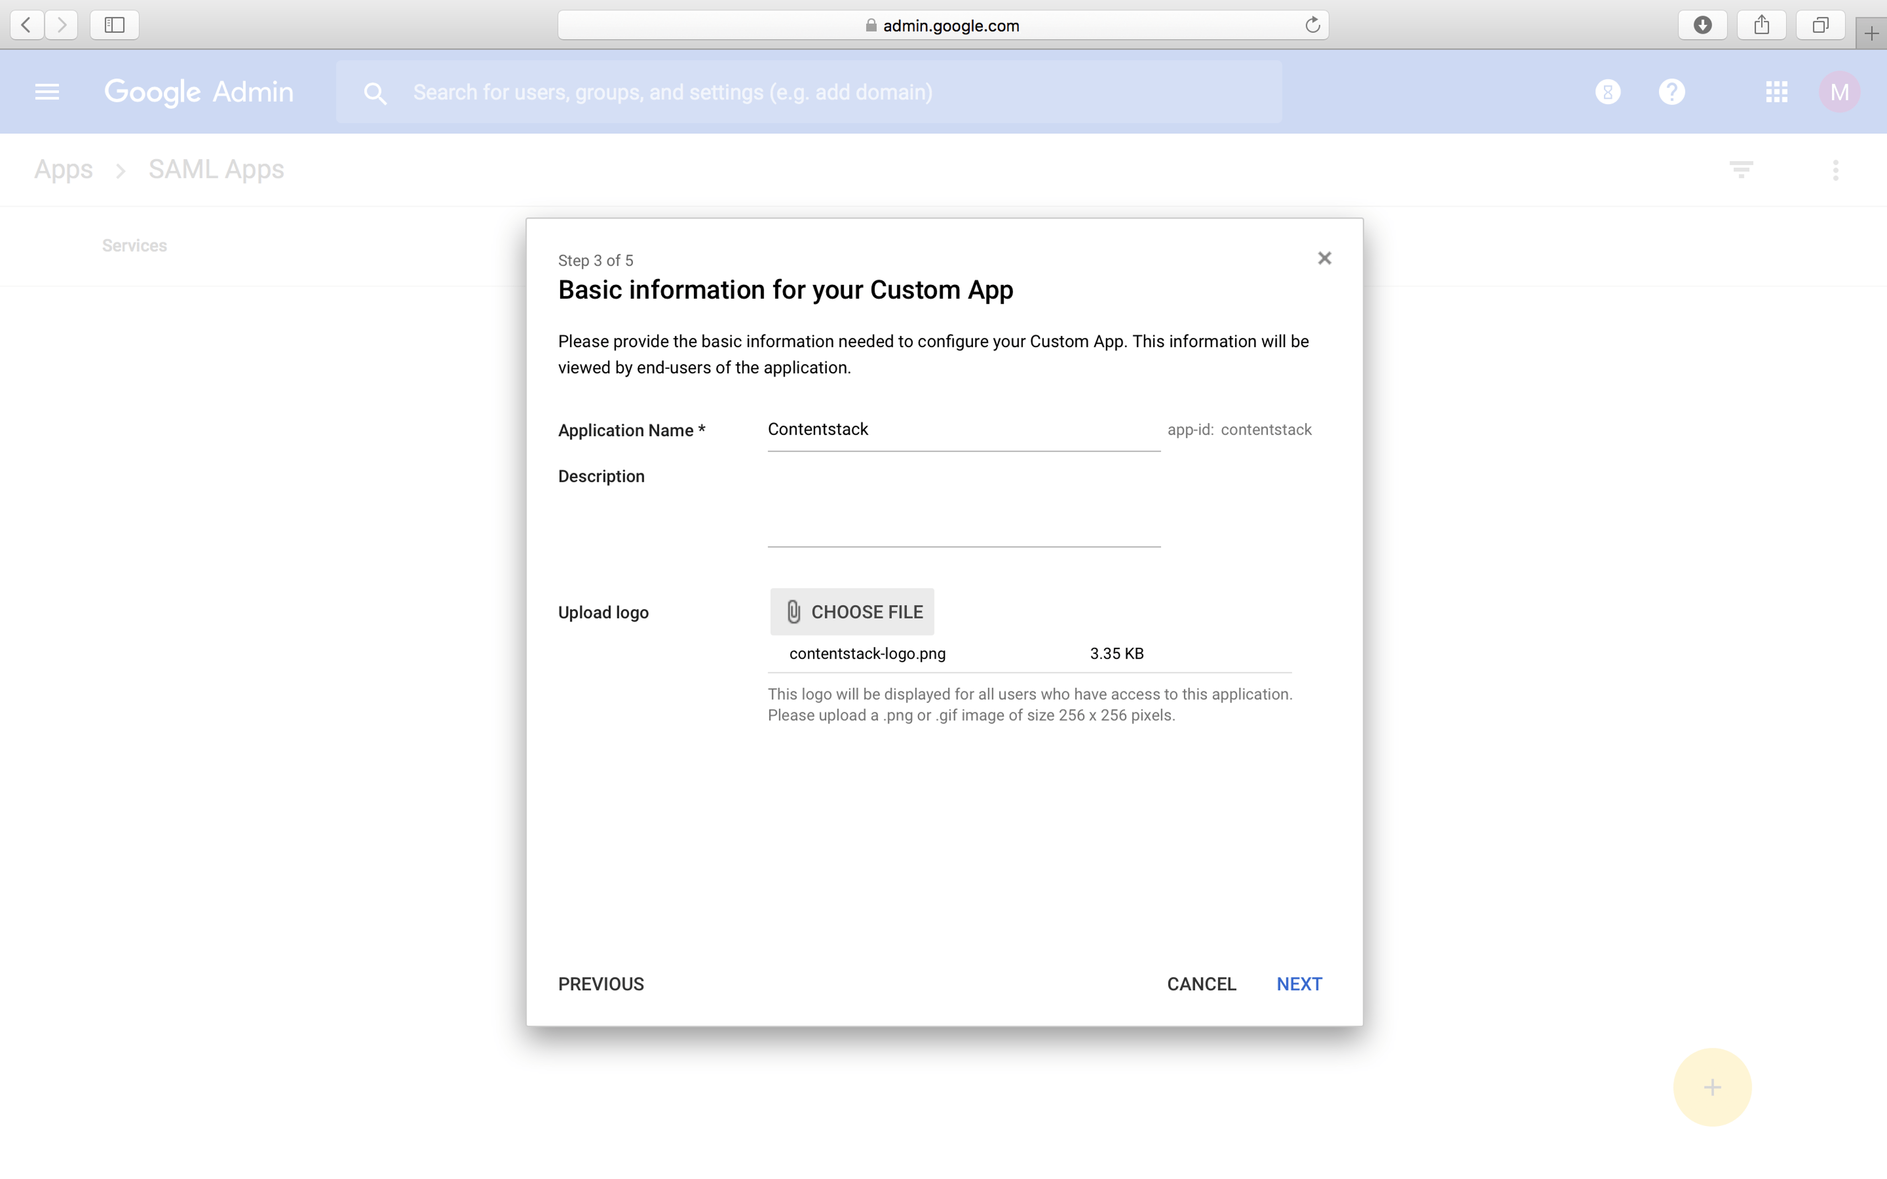
Task: Proceed with the Next button
Action: coord(1299,984)
